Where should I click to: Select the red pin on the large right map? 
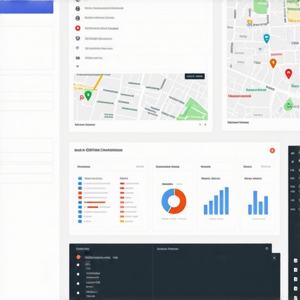(x=288, y=74)
